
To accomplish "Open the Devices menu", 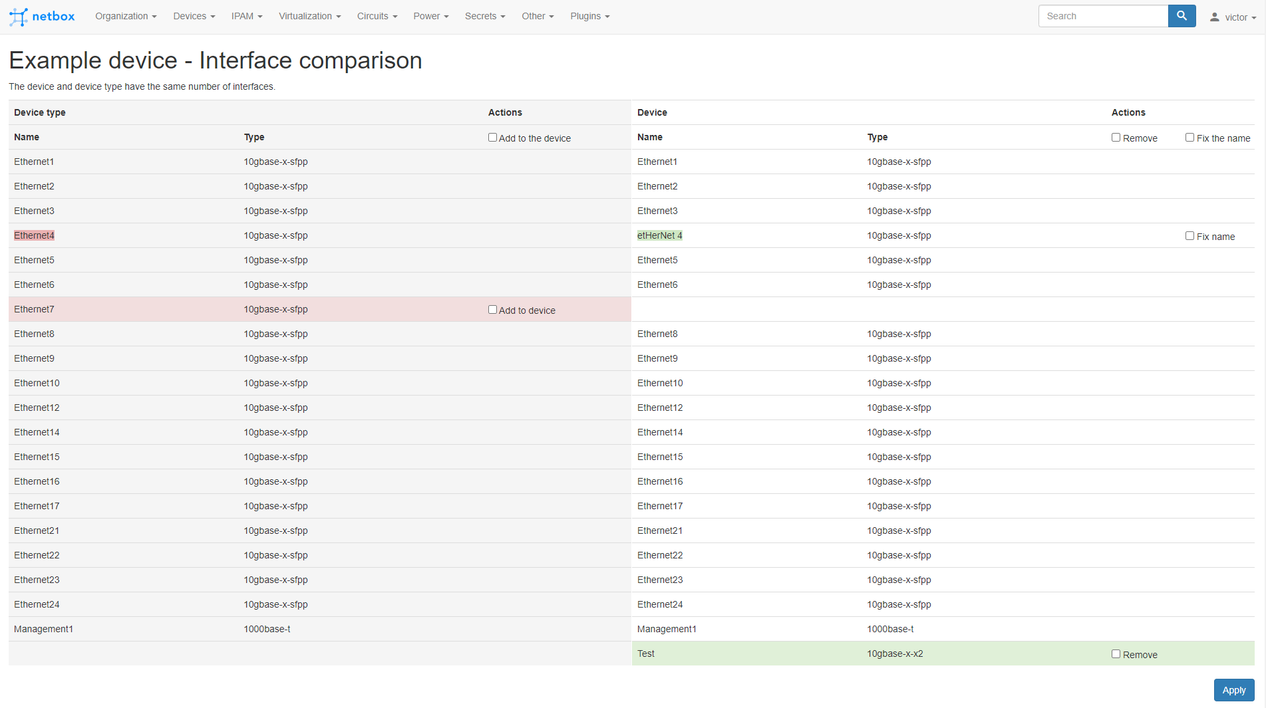I will (x=194, y=16).
